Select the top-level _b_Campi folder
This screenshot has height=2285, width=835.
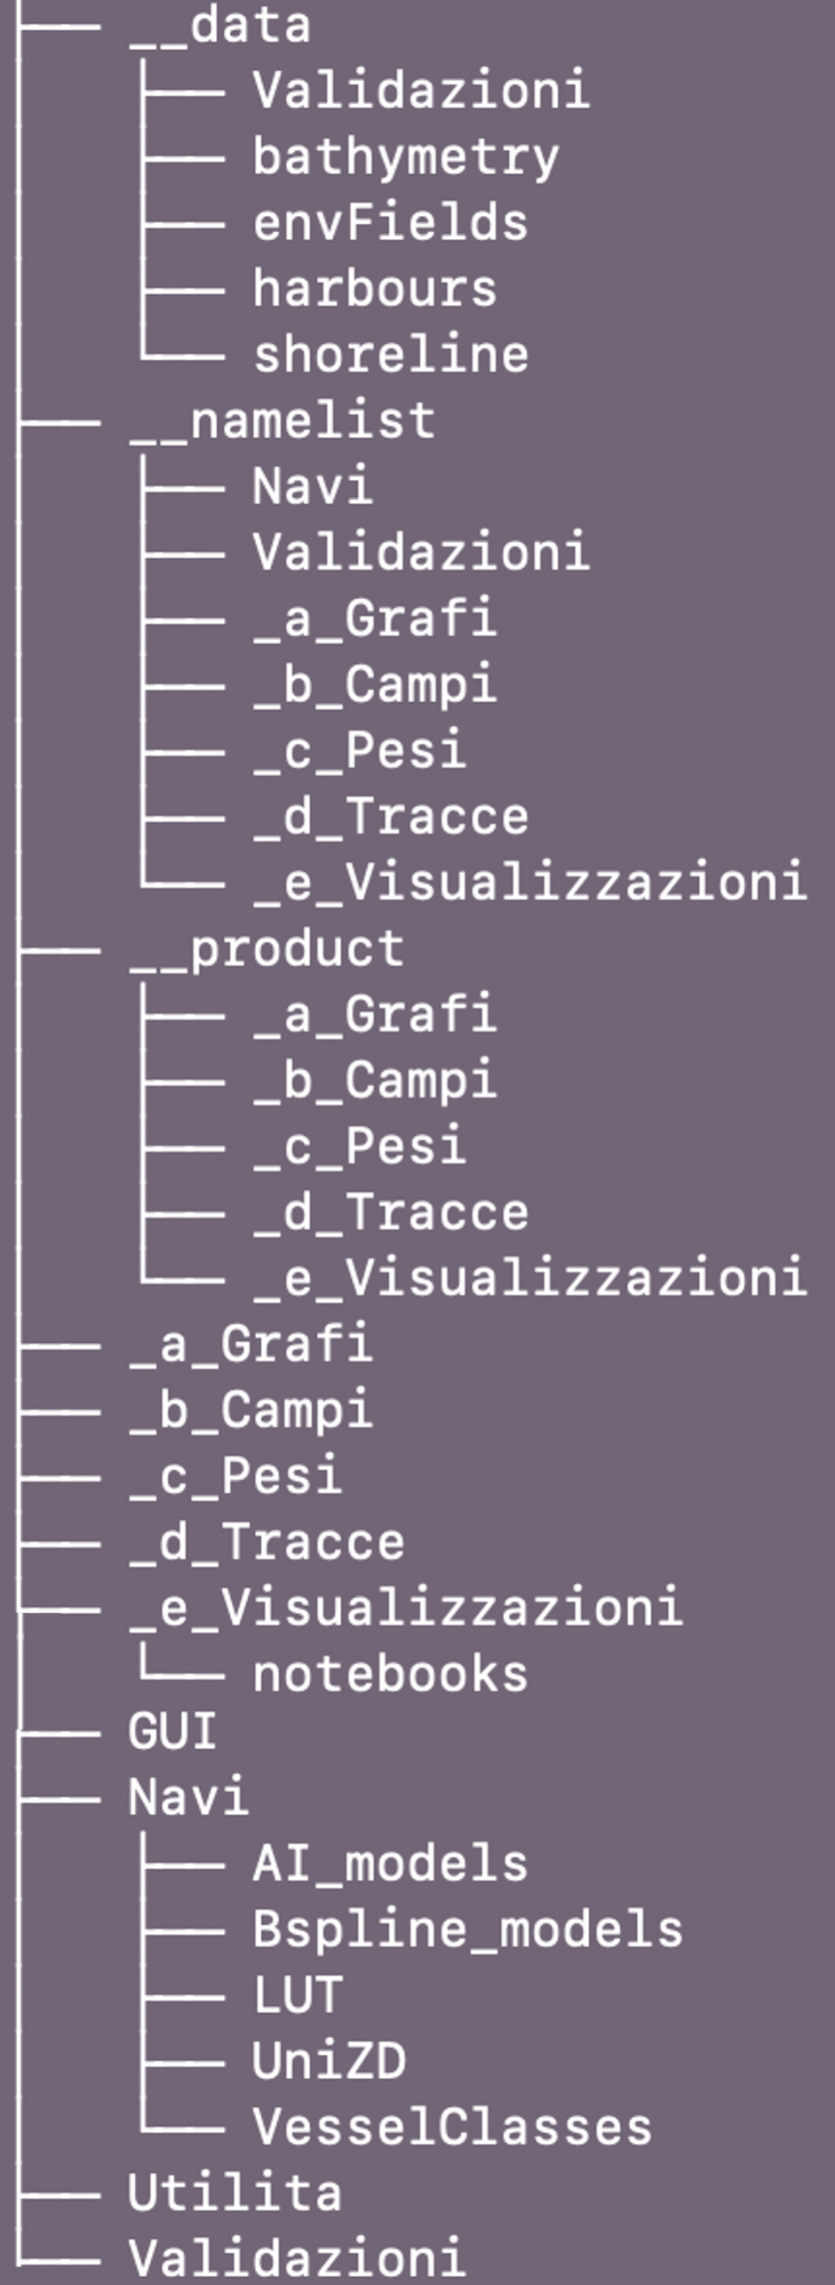point(250,1410)
